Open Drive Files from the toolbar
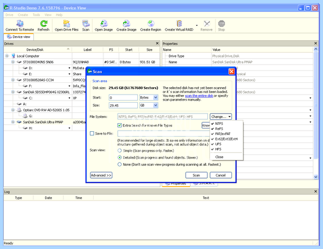323x249 pixels. pyautogui.click(x=67, y=26)
